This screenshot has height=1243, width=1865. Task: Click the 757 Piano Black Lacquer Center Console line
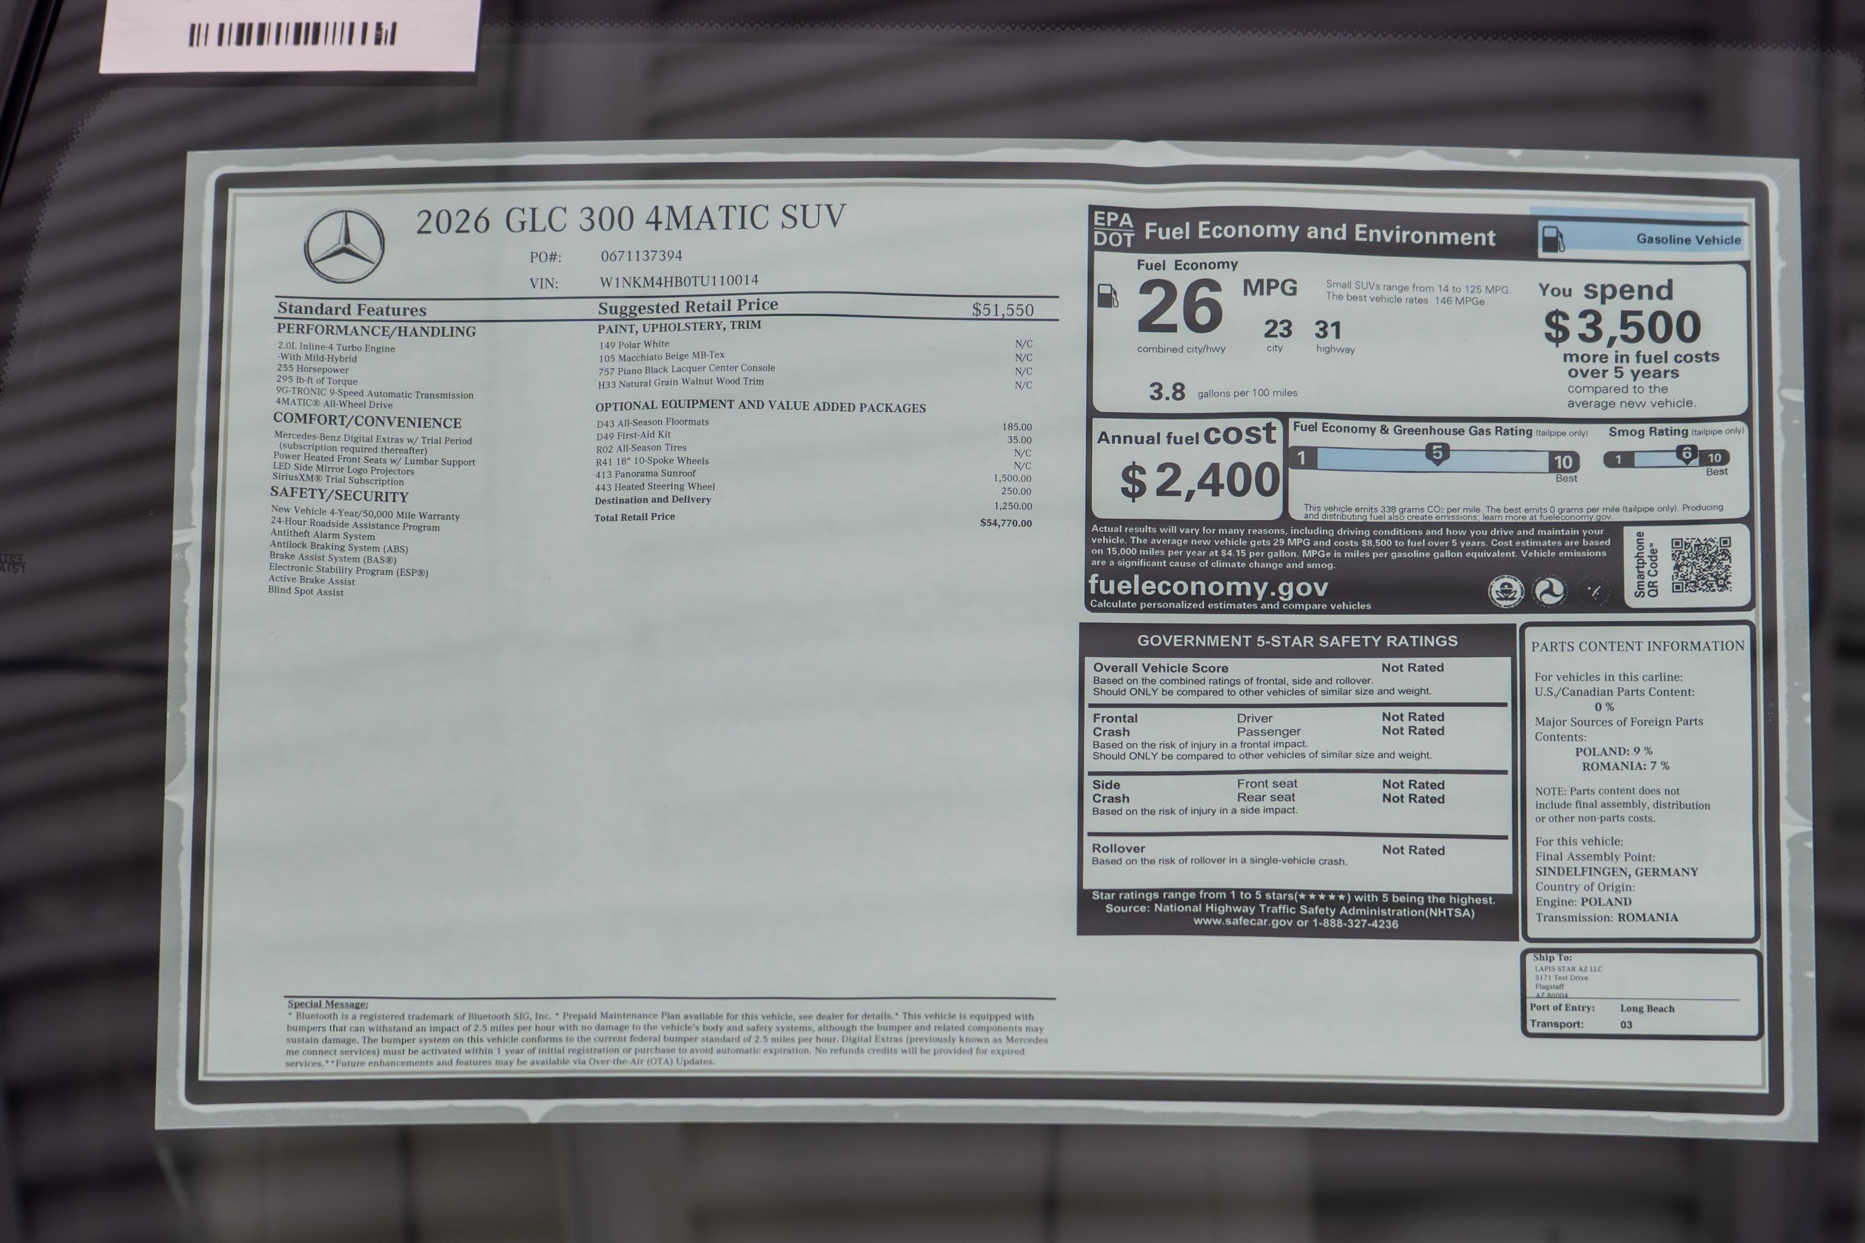tap(687, 370)
